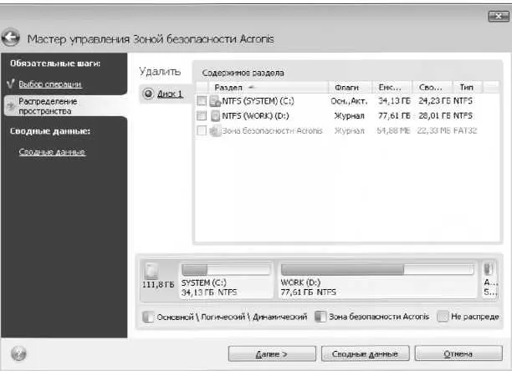Viewport: 512px width, 371px height.
Task: Select the Распределение пространства step
Action: [65, 106]
